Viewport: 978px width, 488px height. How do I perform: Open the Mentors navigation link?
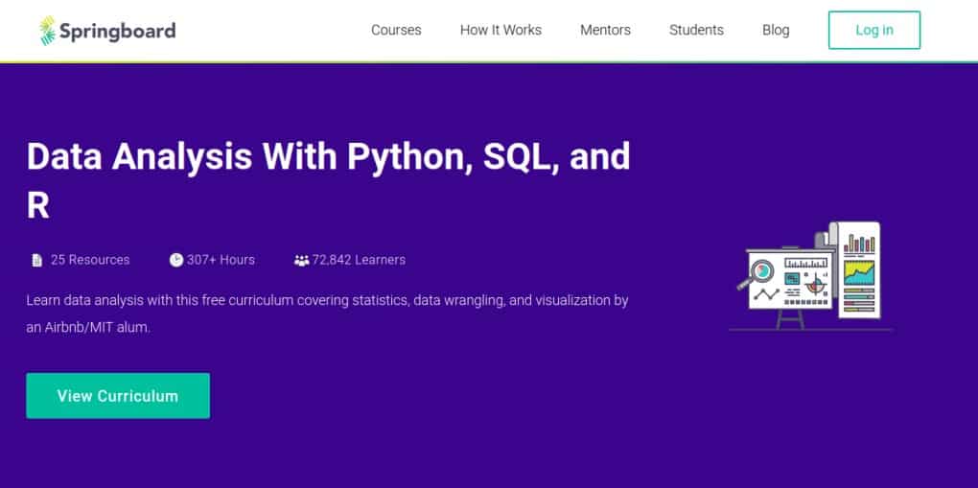pyautogui.click(x=605, y=30)
